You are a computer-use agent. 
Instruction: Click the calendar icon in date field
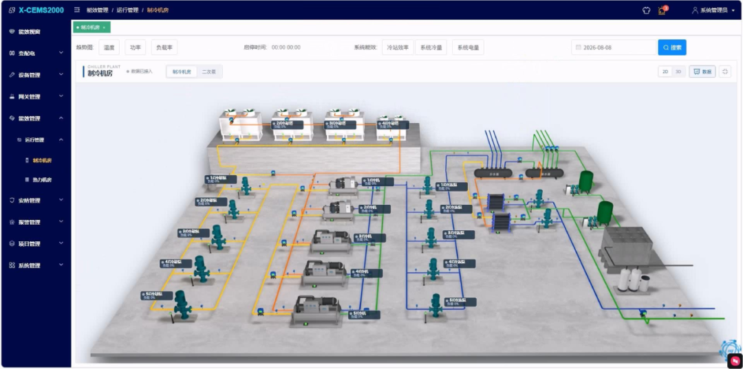pyautogui.click(x=578, y=47)
